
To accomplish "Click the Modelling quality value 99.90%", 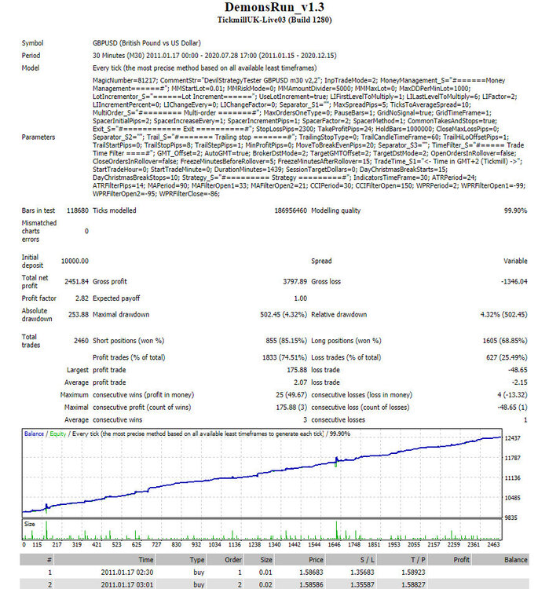I will 515,210.
